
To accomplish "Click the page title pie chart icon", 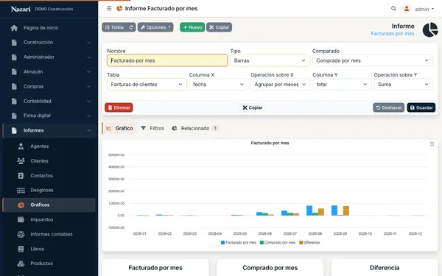I will click(119, 8).
